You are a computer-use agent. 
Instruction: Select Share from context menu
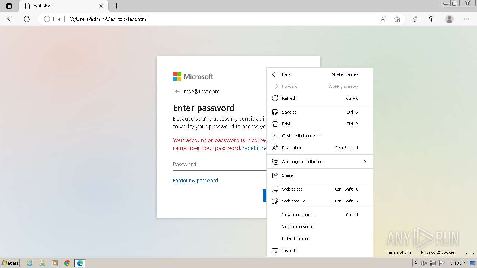320,175
